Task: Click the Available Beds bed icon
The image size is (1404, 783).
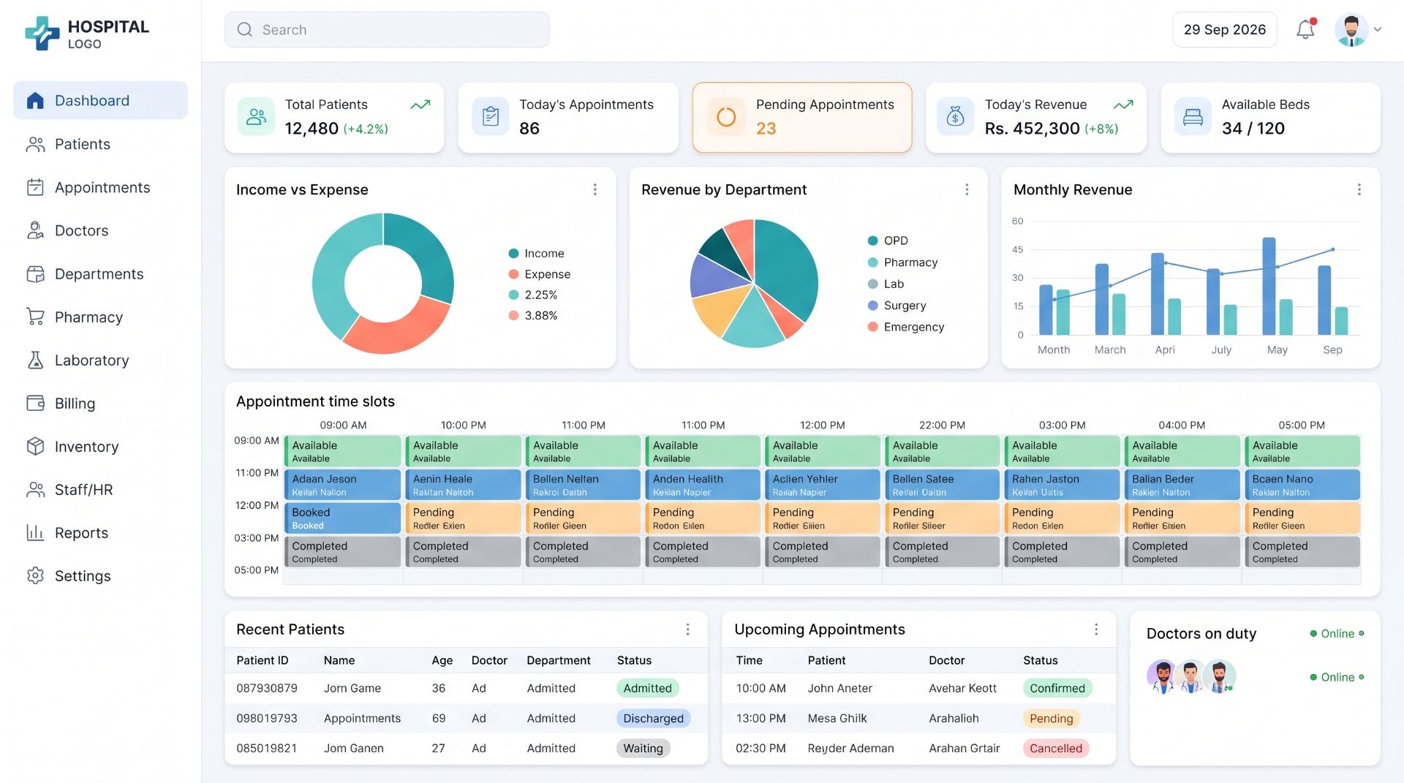Action: pos(1193,116)
